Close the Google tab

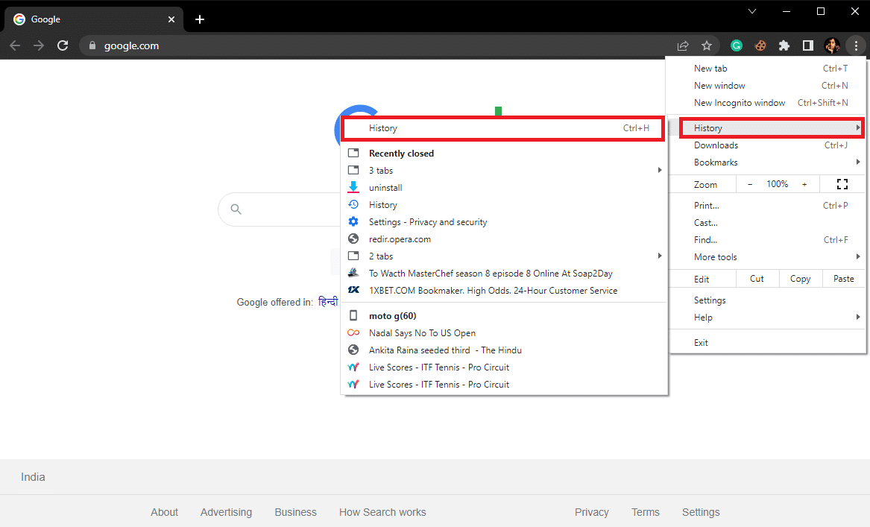(171, 19)
